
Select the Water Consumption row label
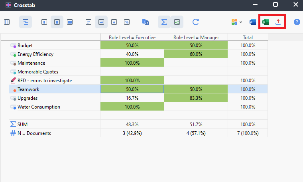39,107
